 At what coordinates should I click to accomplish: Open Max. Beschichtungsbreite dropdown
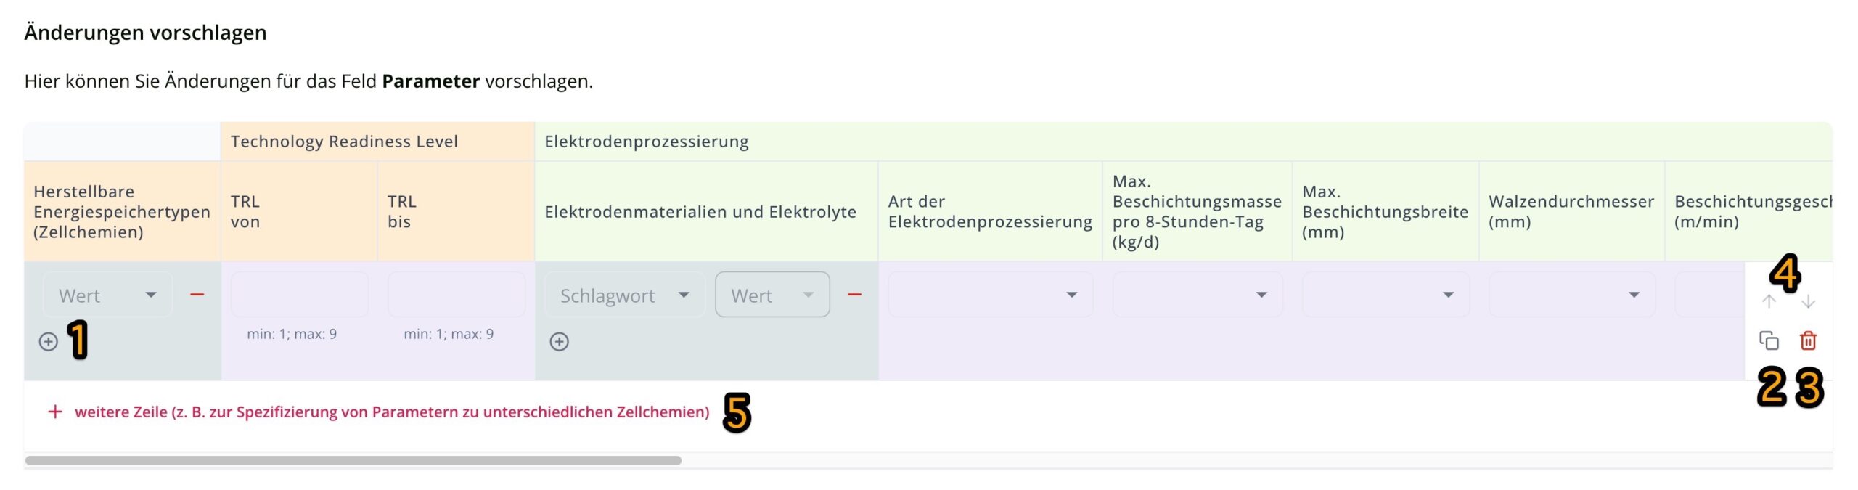(1385, 295)
